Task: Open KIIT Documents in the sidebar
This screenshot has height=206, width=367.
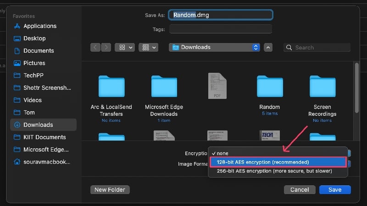Action: point(44,137)
